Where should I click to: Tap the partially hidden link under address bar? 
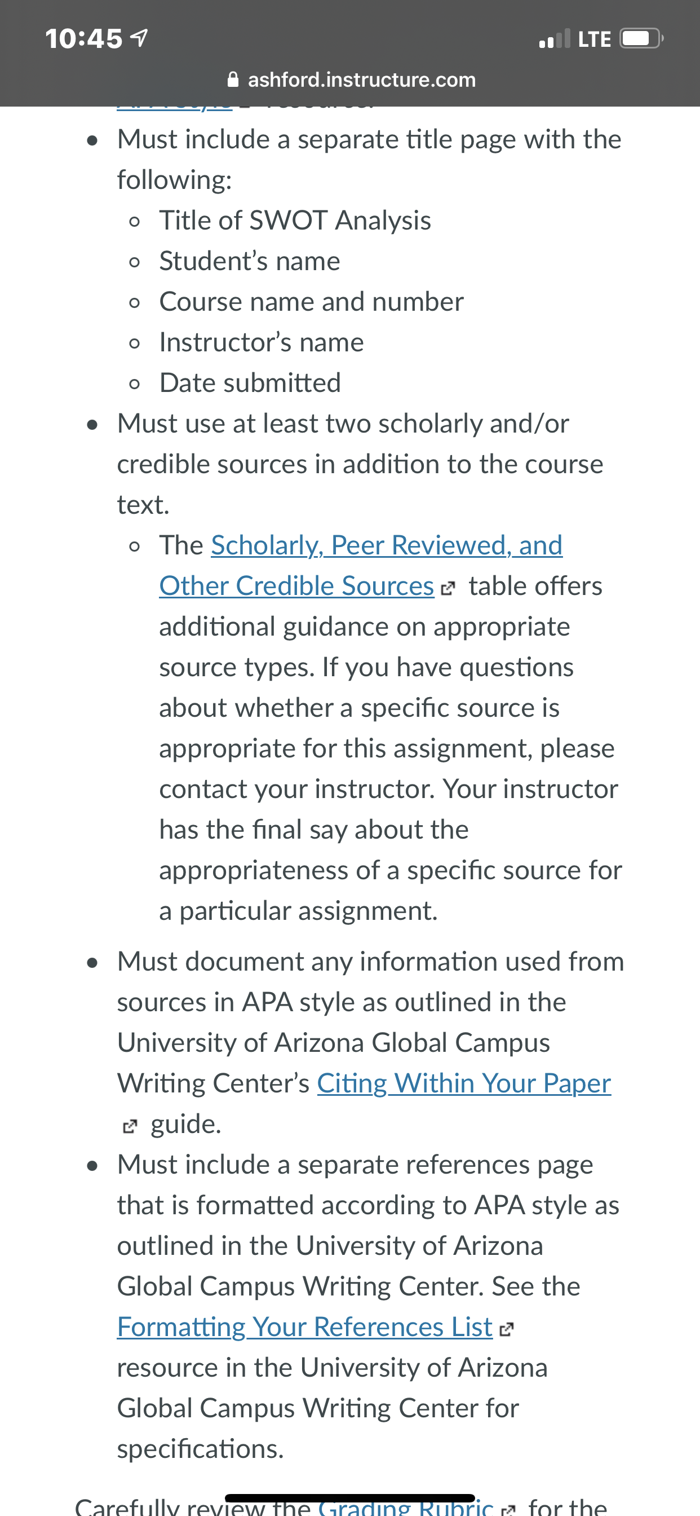click(x=175, y=108)
